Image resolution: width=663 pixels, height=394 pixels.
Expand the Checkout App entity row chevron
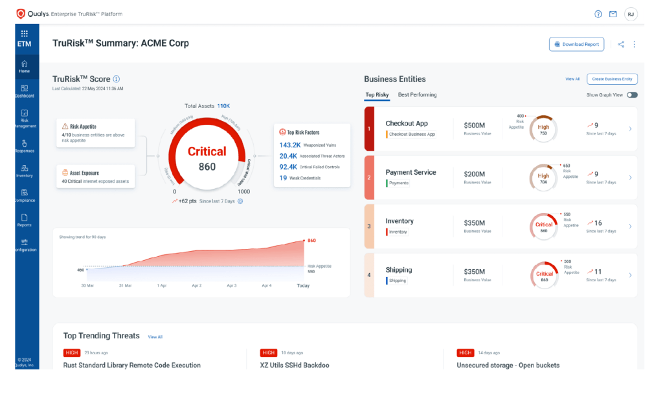(x=630, y=129)
